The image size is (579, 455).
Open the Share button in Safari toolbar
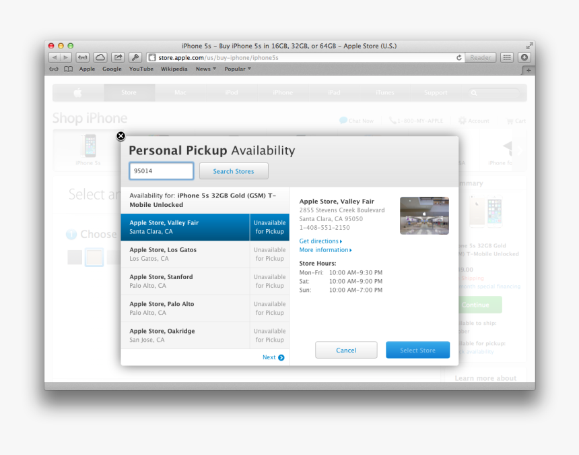click(118, 58)
